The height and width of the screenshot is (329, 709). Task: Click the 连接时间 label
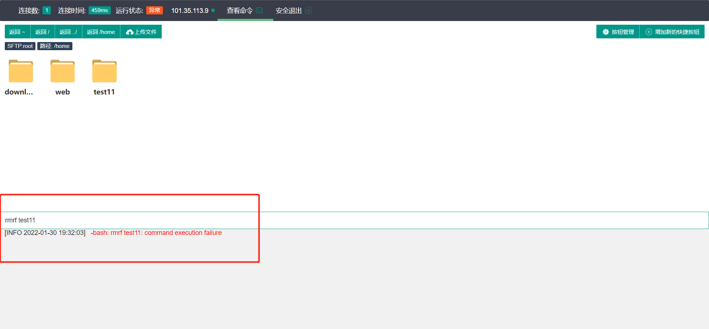(x=72, y=11)
